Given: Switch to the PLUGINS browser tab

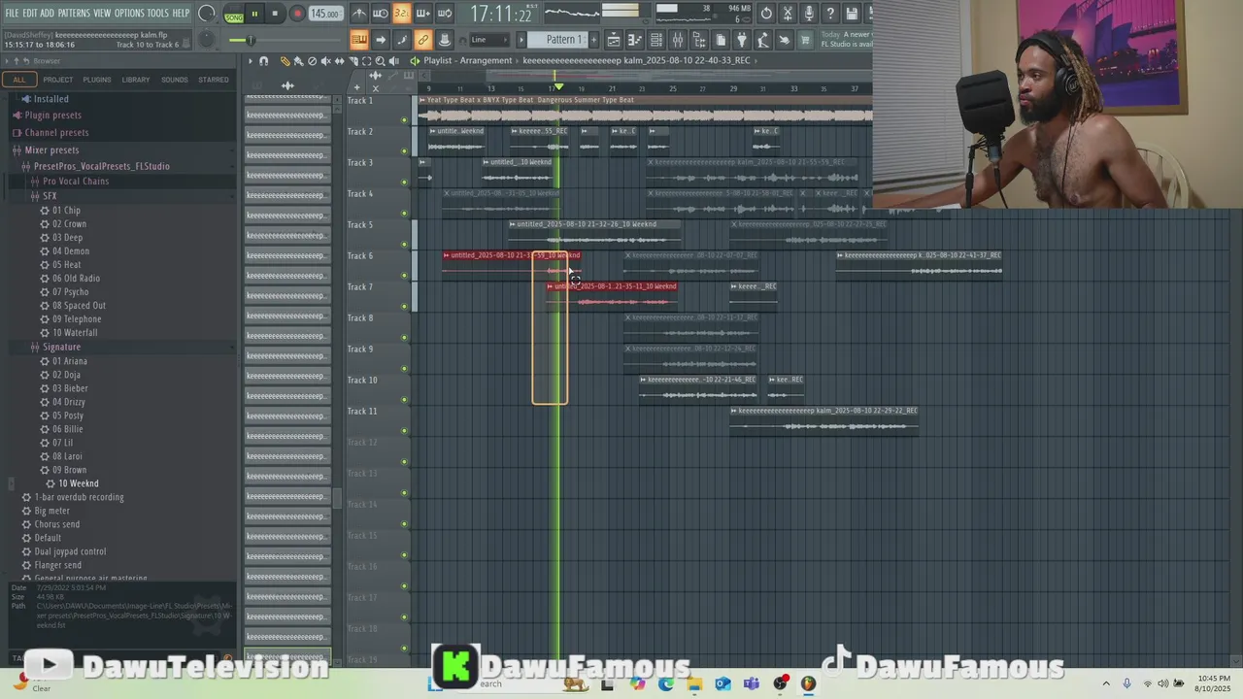Looking at the screenshot, I should pyautogui.click(x=97, y=80).
